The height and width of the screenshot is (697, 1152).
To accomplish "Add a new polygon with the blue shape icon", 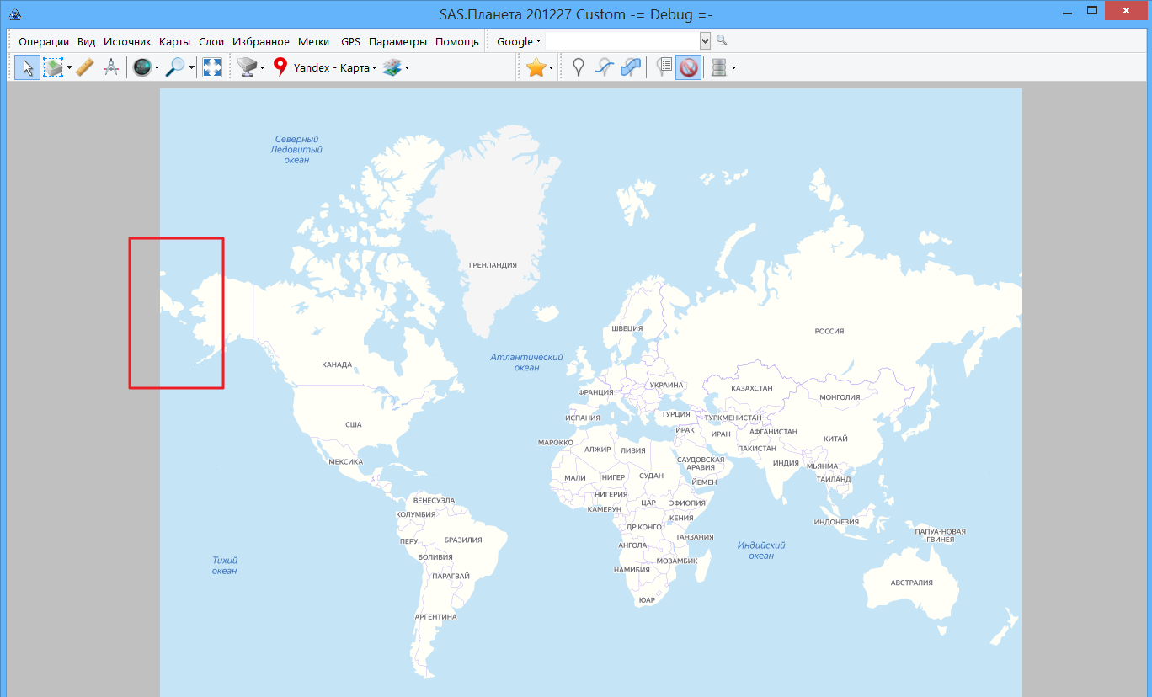I will (630, 68).
